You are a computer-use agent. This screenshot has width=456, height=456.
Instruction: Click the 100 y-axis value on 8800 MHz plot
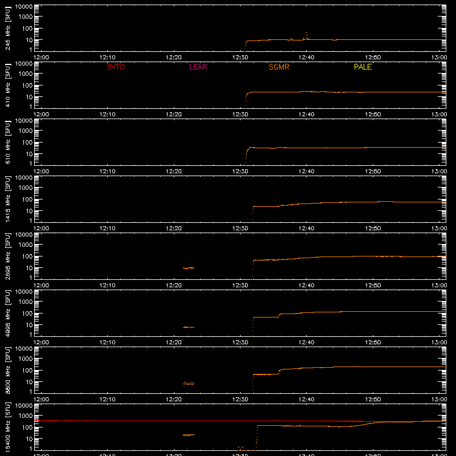[x=27, y=370]
